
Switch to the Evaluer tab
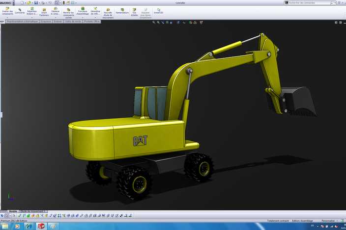click(x=58, y=22)
